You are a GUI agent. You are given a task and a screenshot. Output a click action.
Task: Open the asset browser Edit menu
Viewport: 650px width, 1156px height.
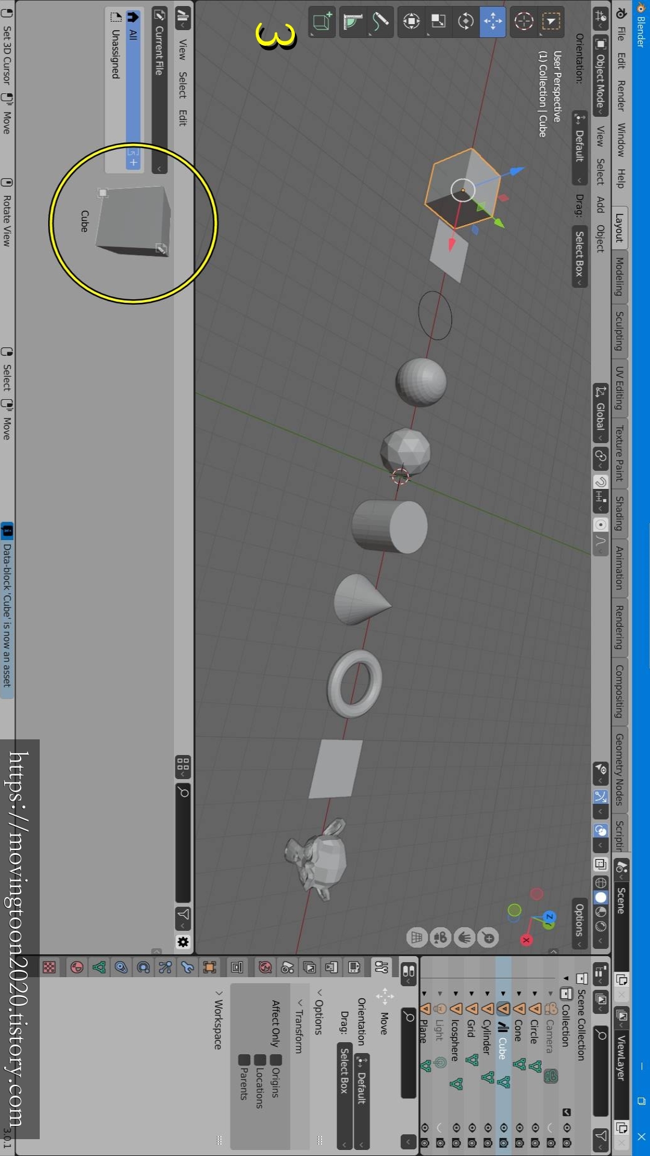point(183,117)
